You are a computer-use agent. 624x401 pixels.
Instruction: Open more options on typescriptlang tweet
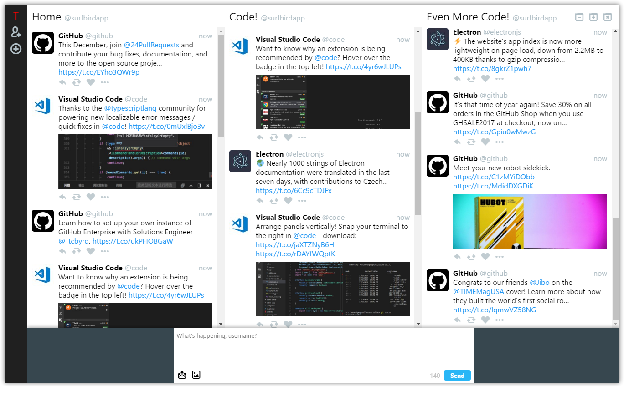click(x=105, y=197)
